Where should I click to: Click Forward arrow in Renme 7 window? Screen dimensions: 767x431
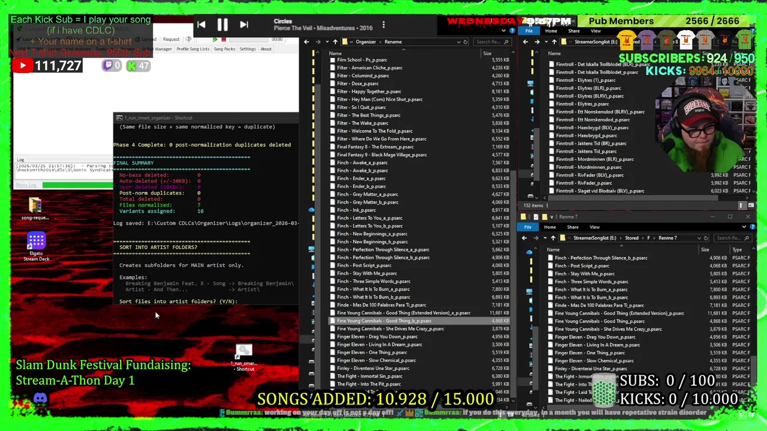tap(536, 238)
